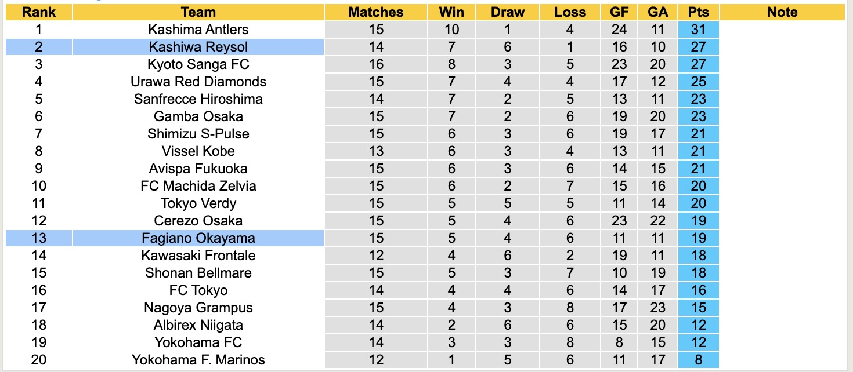Click Sanfrecce Hiroshima team name
The image size is (853, 372).
pos(198,99)
